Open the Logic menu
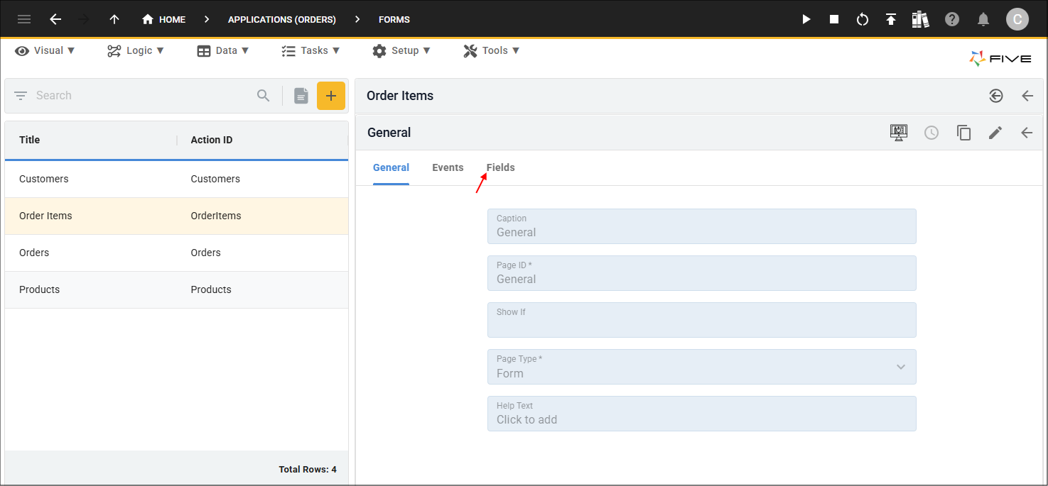This screenshot has height=486, width=1048. 136,50
